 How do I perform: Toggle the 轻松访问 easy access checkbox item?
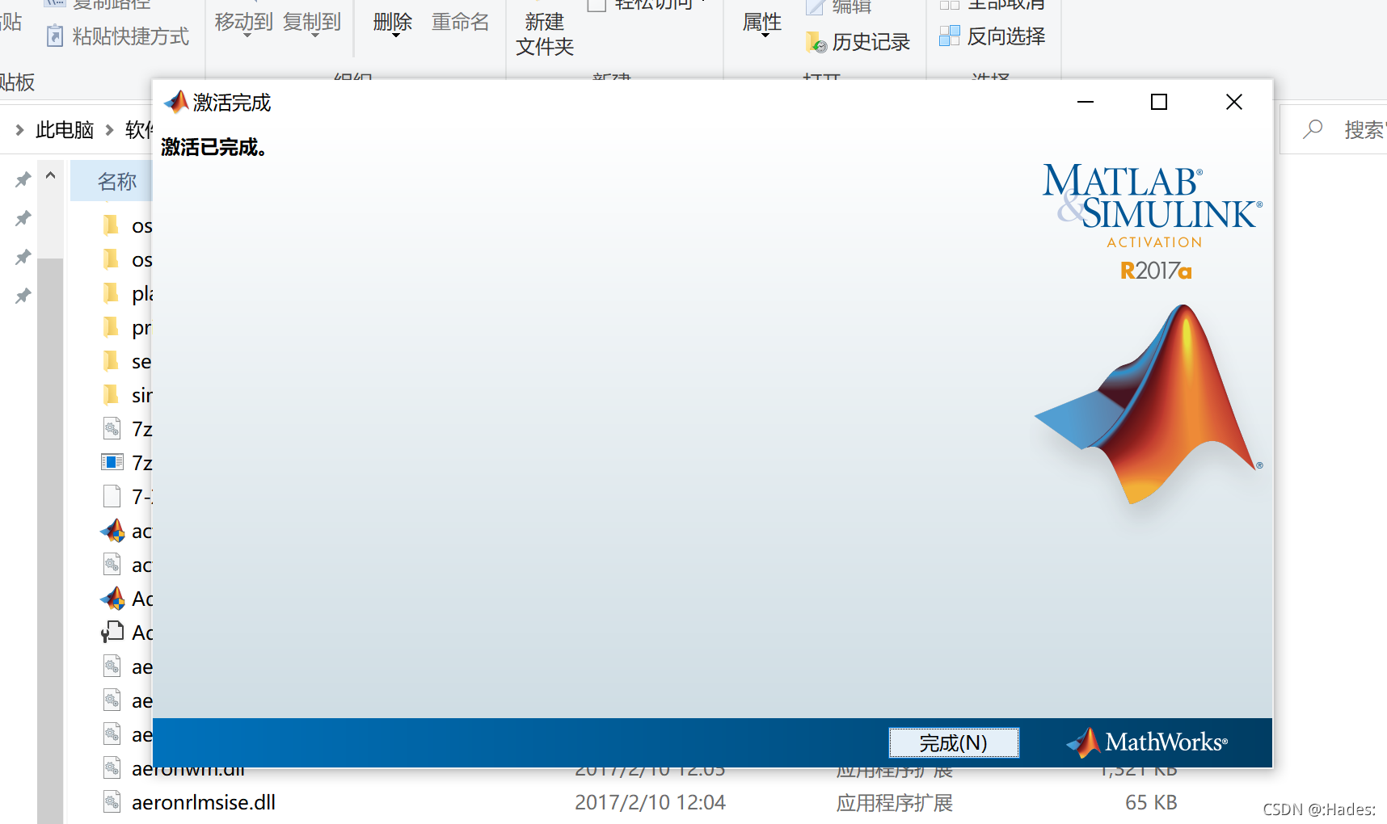pos(597,6)
